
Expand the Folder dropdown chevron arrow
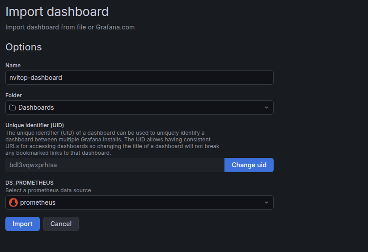tap(266, 107)
